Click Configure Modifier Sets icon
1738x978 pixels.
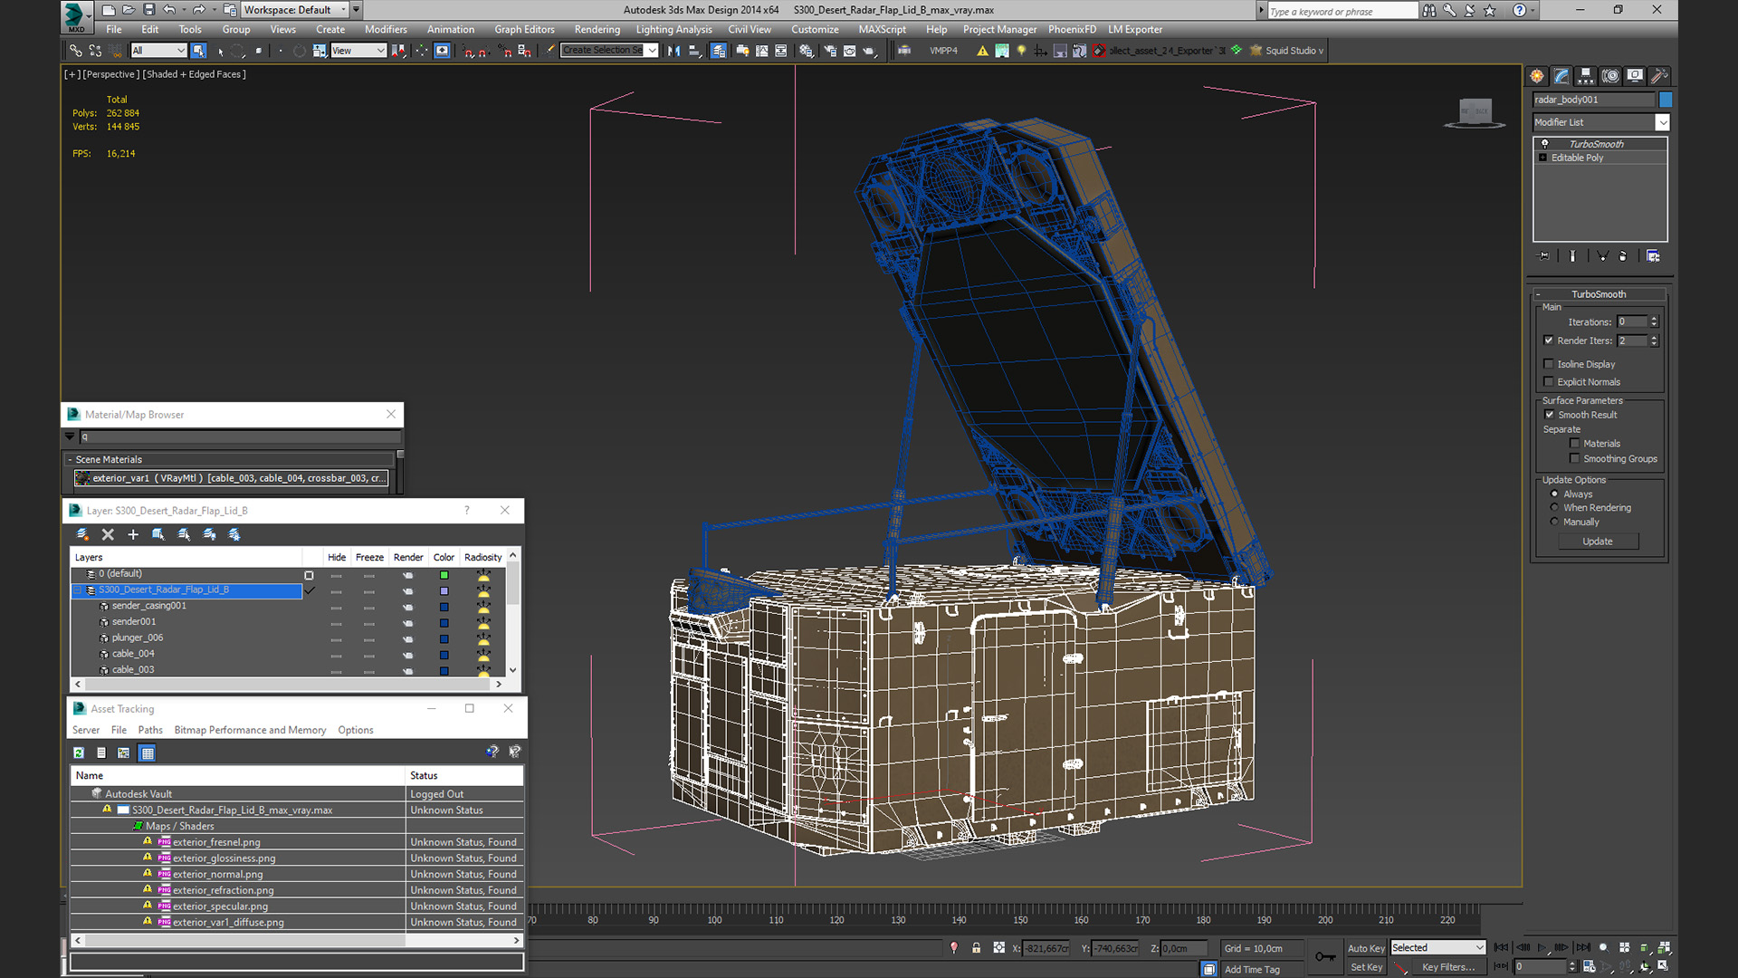tap(1653, 256)
